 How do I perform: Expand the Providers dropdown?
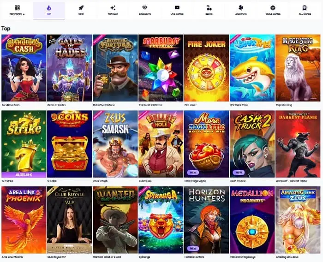[x=17, y=10]
